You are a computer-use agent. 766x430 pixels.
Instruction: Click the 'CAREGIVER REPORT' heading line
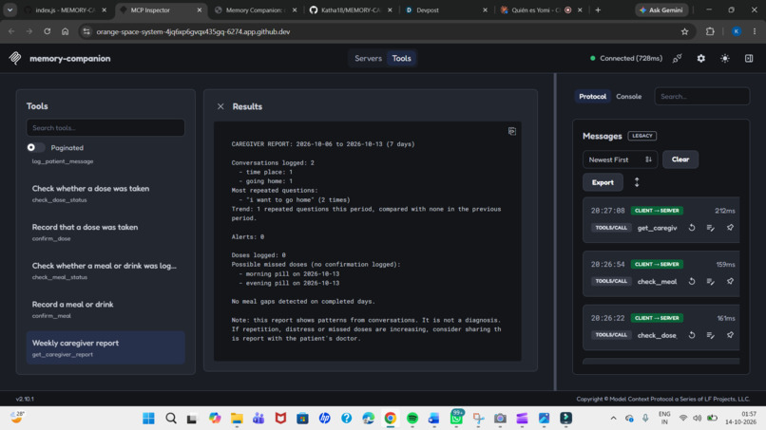pyautogui.click(x=323, y=144)
